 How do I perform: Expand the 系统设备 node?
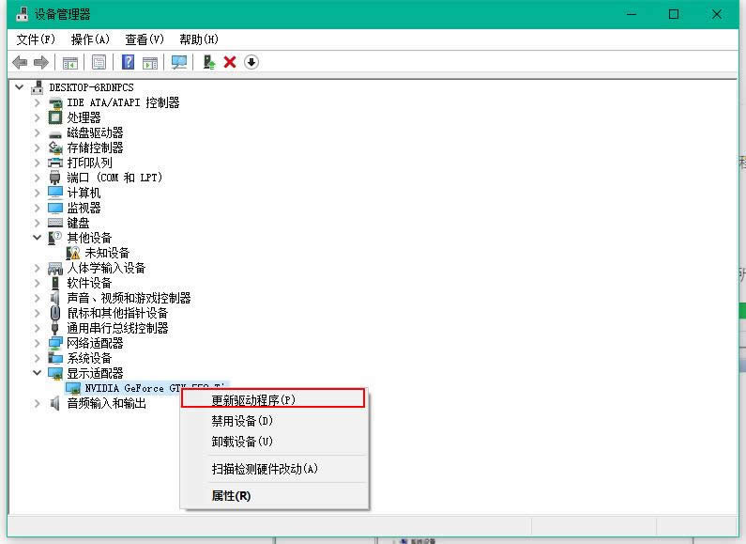click(38, 358)
